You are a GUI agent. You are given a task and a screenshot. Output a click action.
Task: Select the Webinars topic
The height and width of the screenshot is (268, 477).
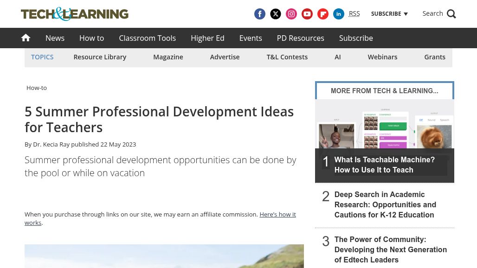382,57
